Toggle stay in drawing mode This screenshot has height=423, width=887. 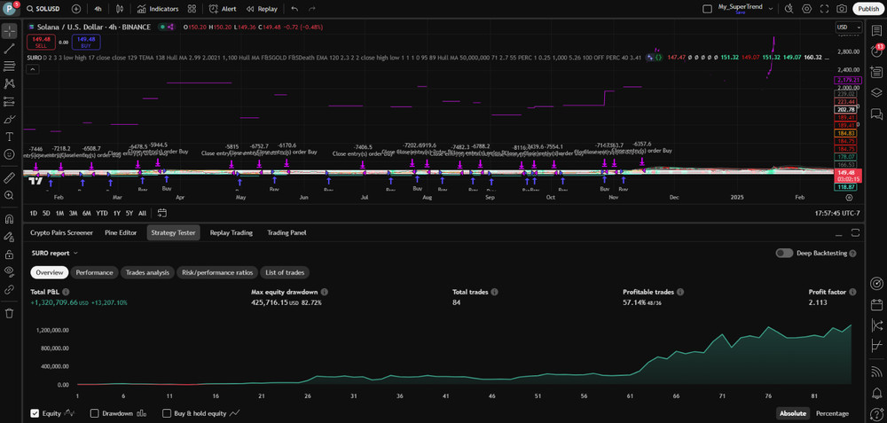pyautogui.click(x=9, y=237)
